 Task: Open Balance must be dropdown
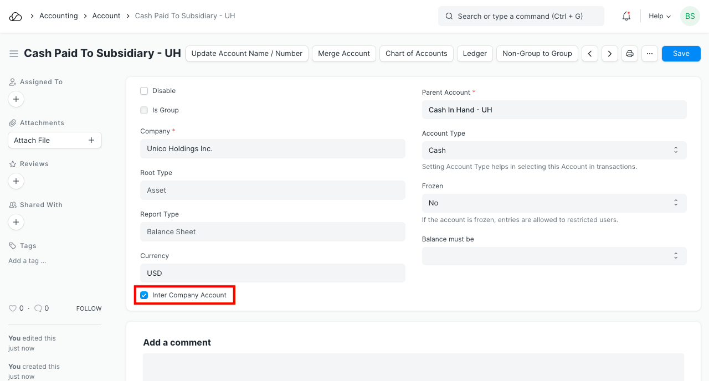554,256
